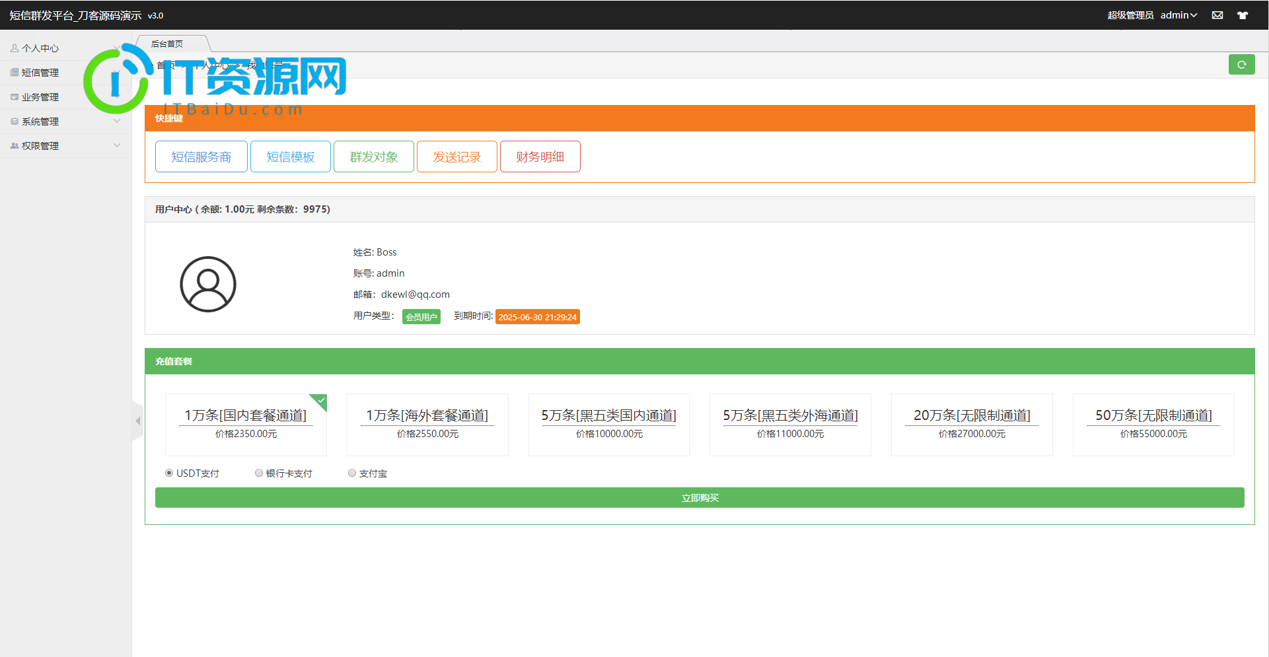Select 5万条[黑五类外海通道] package card
Image resolution: width=1269 pixels, height=657 pixels.
[x=790, y=425]
